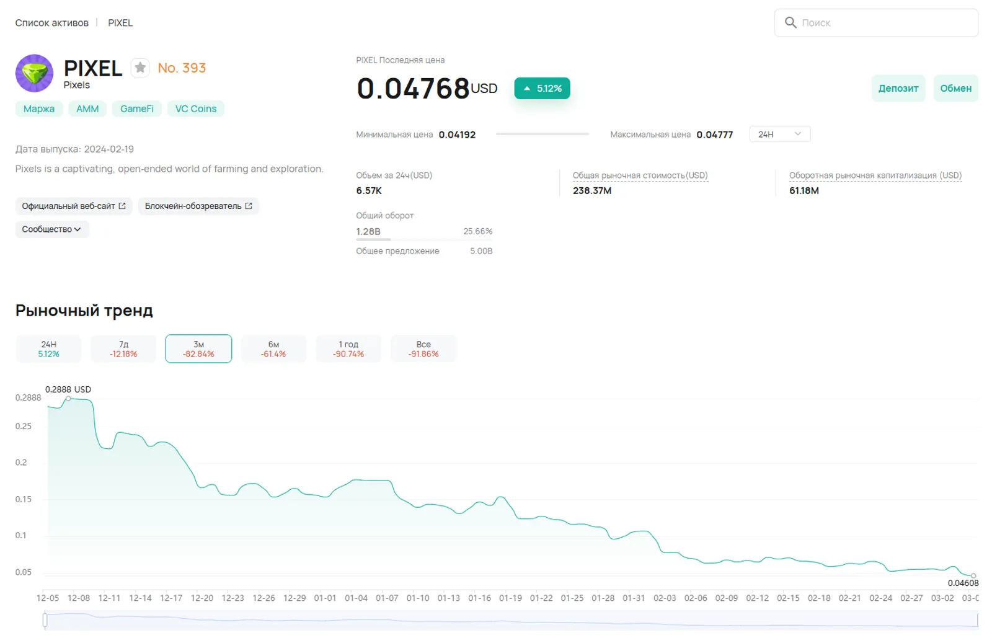The image size is (992, 643).
Task: Focus the Поиск search field
Action: [x=876, y=23]
